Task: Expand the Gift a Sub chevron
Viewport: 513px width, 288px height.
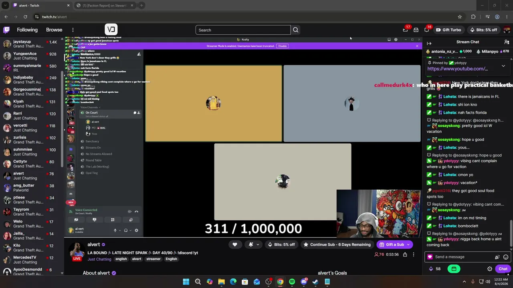Action: pyautogui.click(x=408, y=244)
